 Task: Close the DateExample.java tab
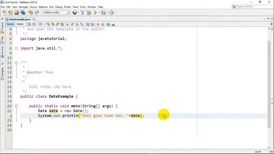pyautogui.click(x=33, y=19)
